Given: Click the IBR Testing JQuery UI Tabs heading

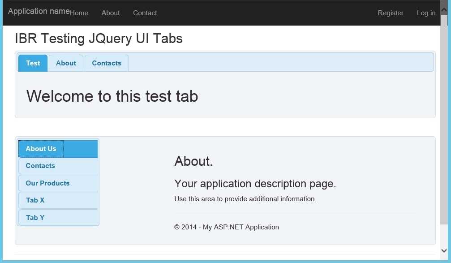Looking at the screenshot, I should [x=99, y=39].
